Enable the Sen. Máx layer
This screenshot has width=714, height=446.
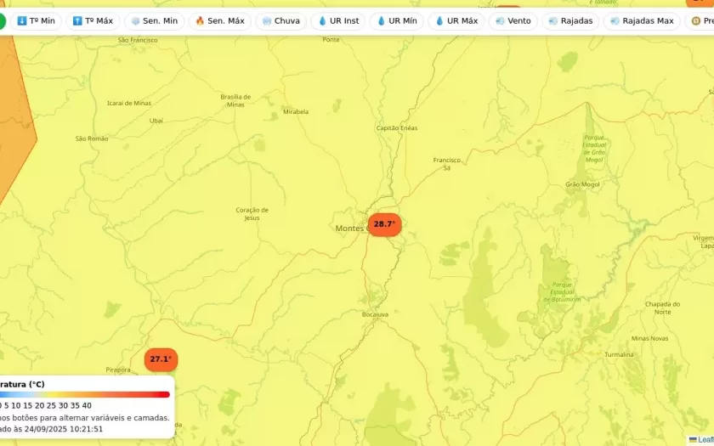tap(219, 20)
